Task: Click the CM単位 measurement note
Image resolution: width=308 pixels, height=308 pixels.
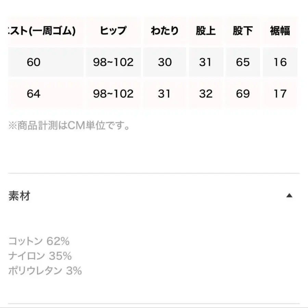Action: [x=69, y=126]
